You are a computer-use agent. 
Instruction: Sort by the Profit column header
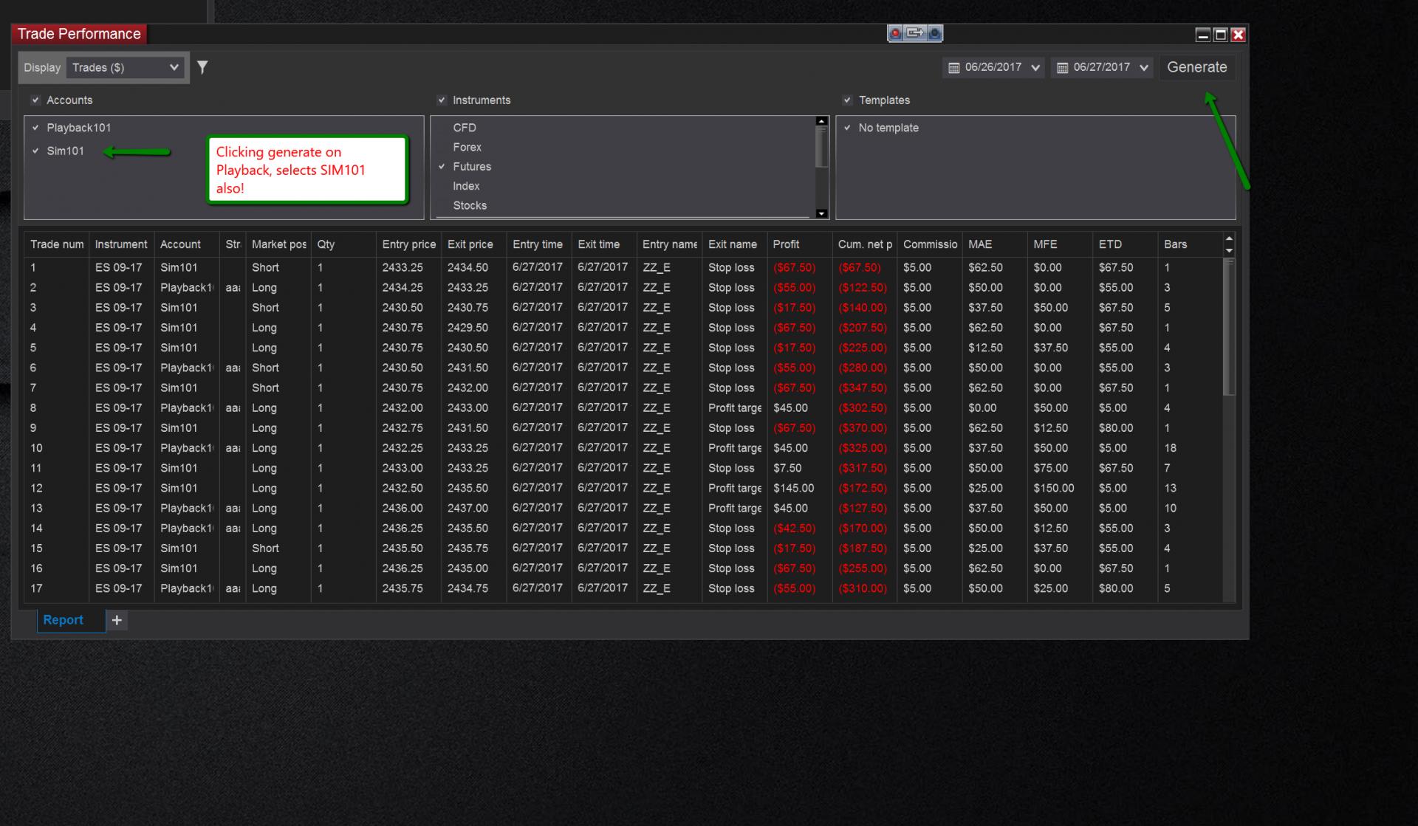786,244
